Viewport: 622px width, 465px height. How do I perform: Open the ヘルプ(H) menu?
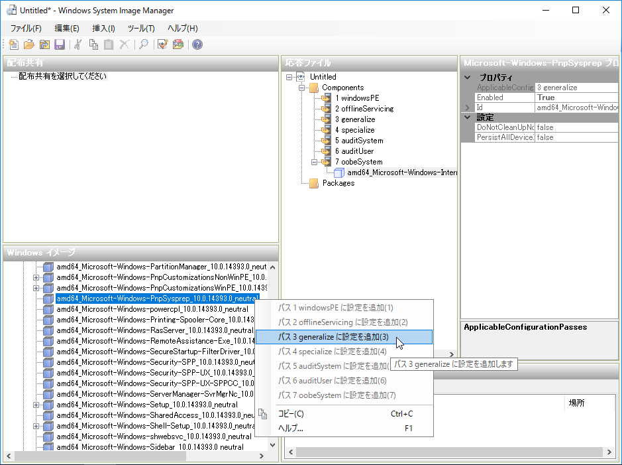pyautogui.click(x=183, y=29)
